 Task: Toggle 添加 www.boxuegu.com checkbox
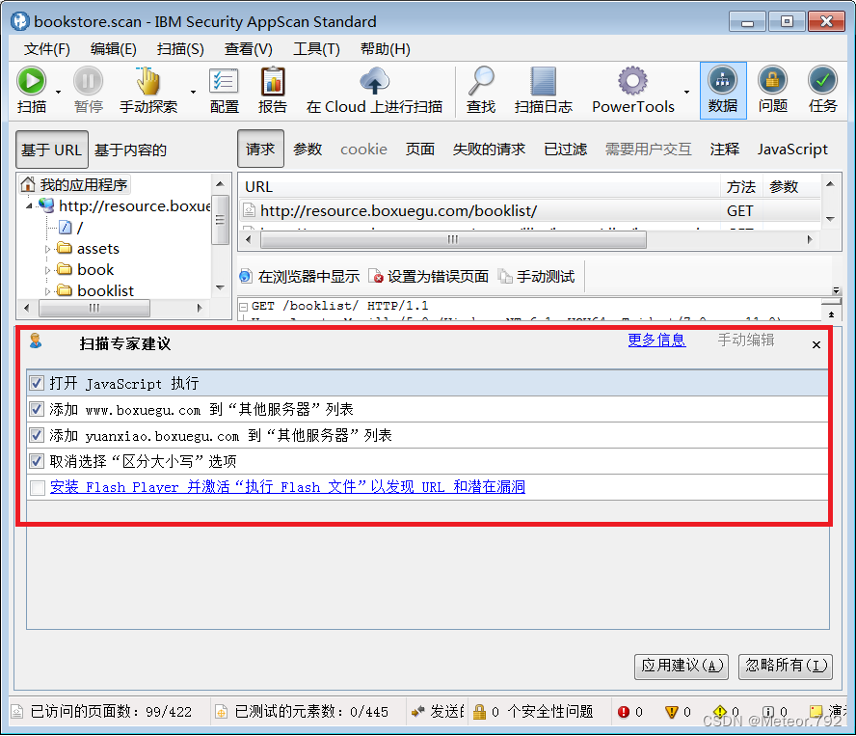(37, 409)
